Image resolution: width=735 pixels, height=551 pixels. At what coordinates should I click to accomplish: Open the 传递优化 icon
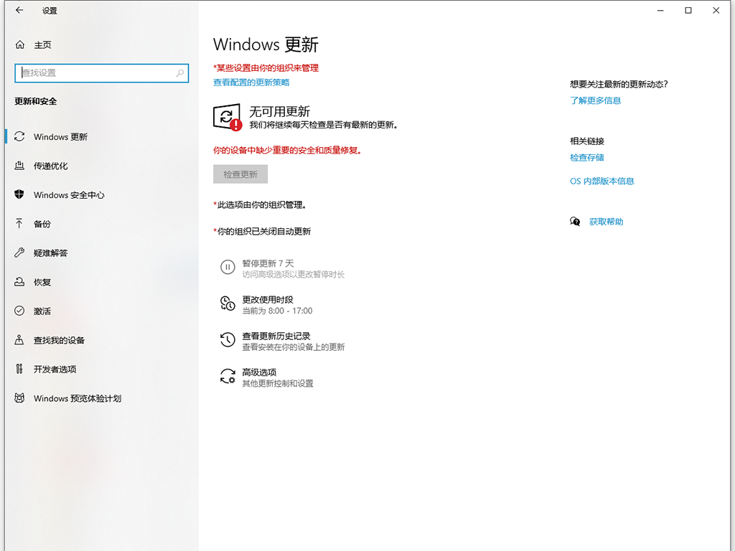(19, 166)
